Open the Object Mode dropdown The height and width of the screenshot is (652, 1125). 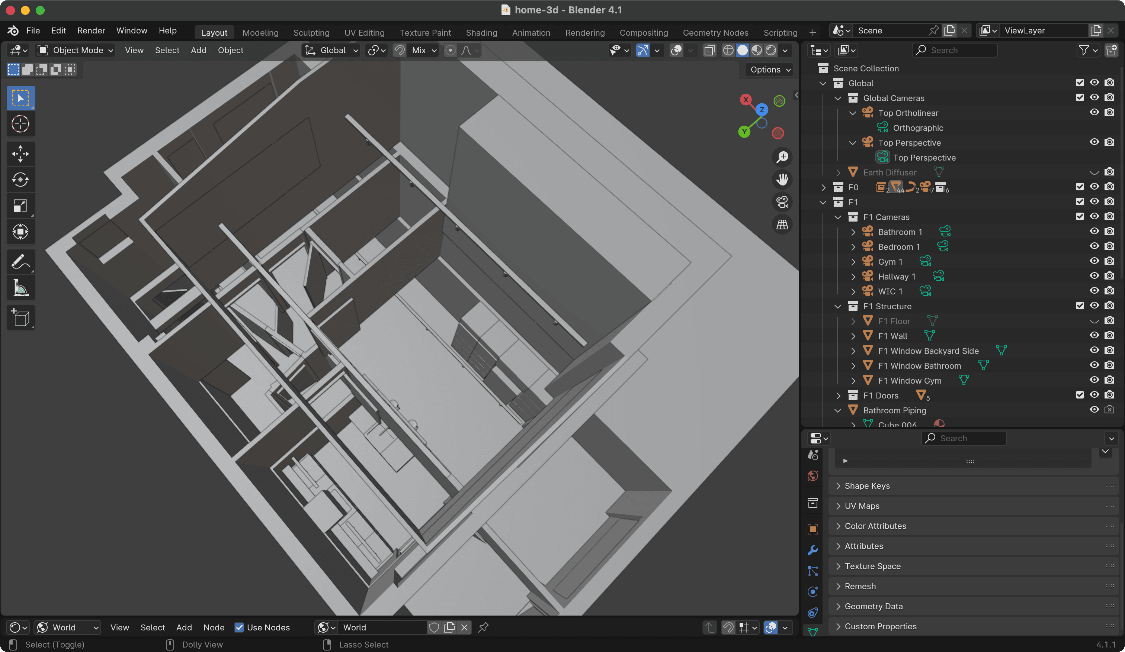pos(75,51)
